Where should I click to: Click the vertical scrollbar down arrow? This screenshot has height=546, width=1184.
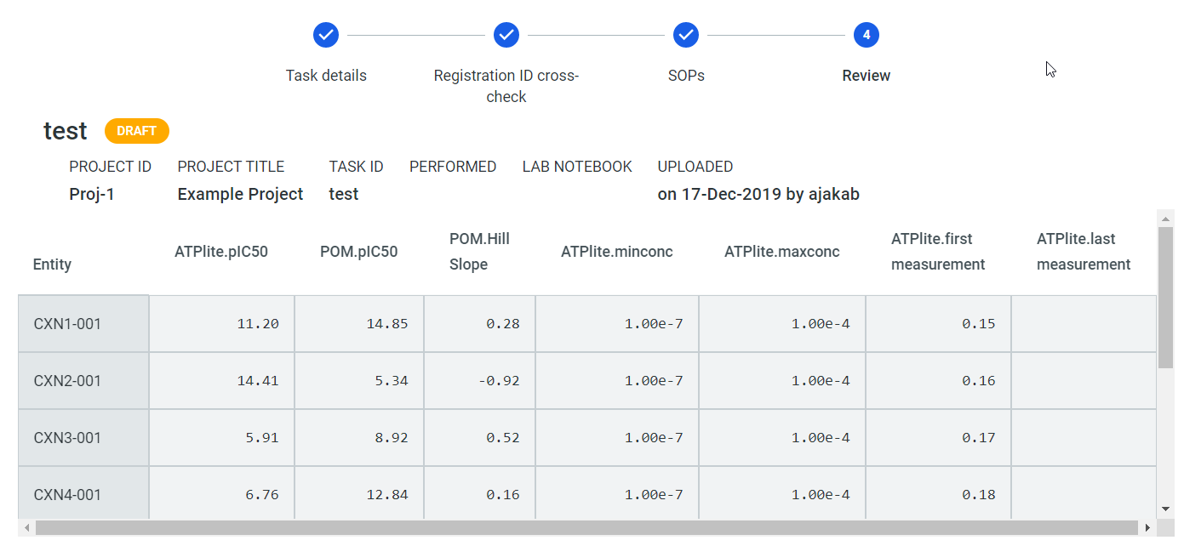tap(1165, 509)
